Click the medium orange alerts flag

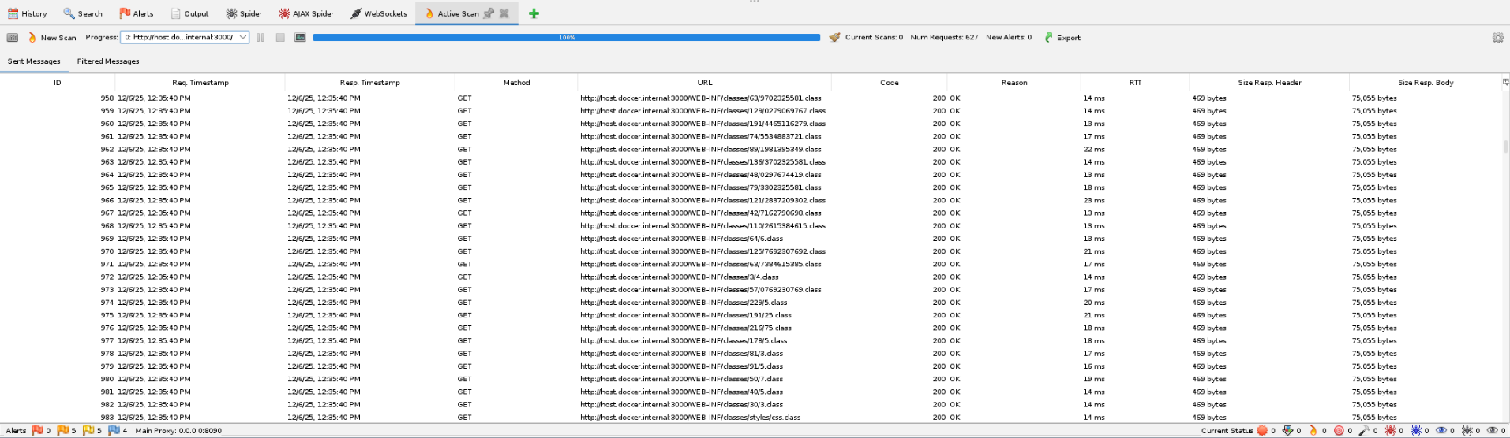(62, 430)
